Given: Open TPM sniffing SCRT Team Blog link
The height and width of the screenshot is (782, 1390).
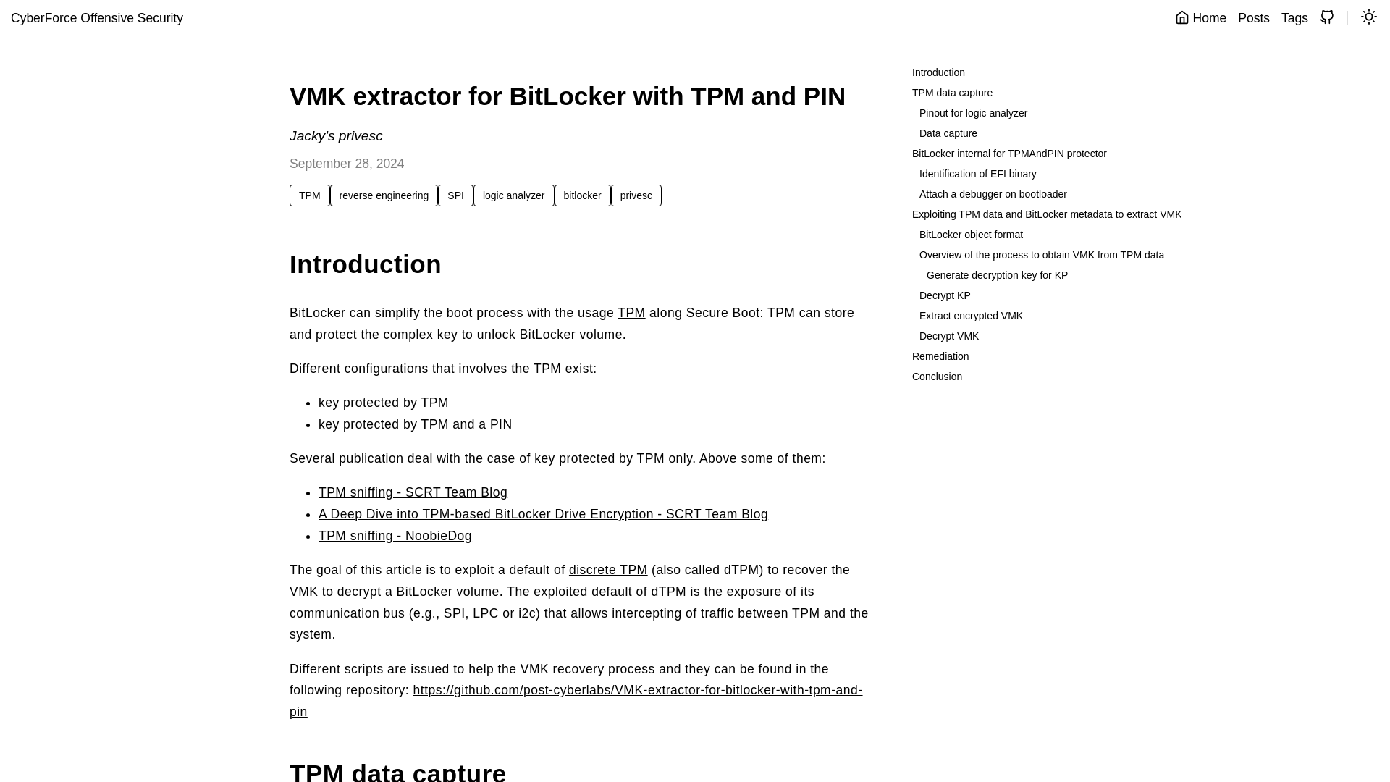Looking at the screenshot, I should pyautogui.click(x=413, y=492).
